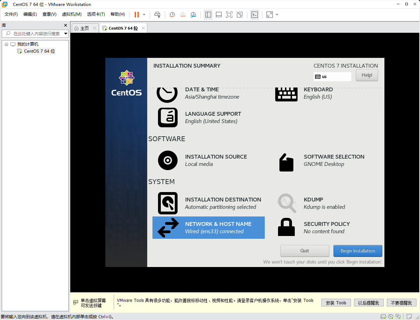The width and height of the screenshot is (420, 320).
Task: Click Begin Installation button
Action: [358, 251]
